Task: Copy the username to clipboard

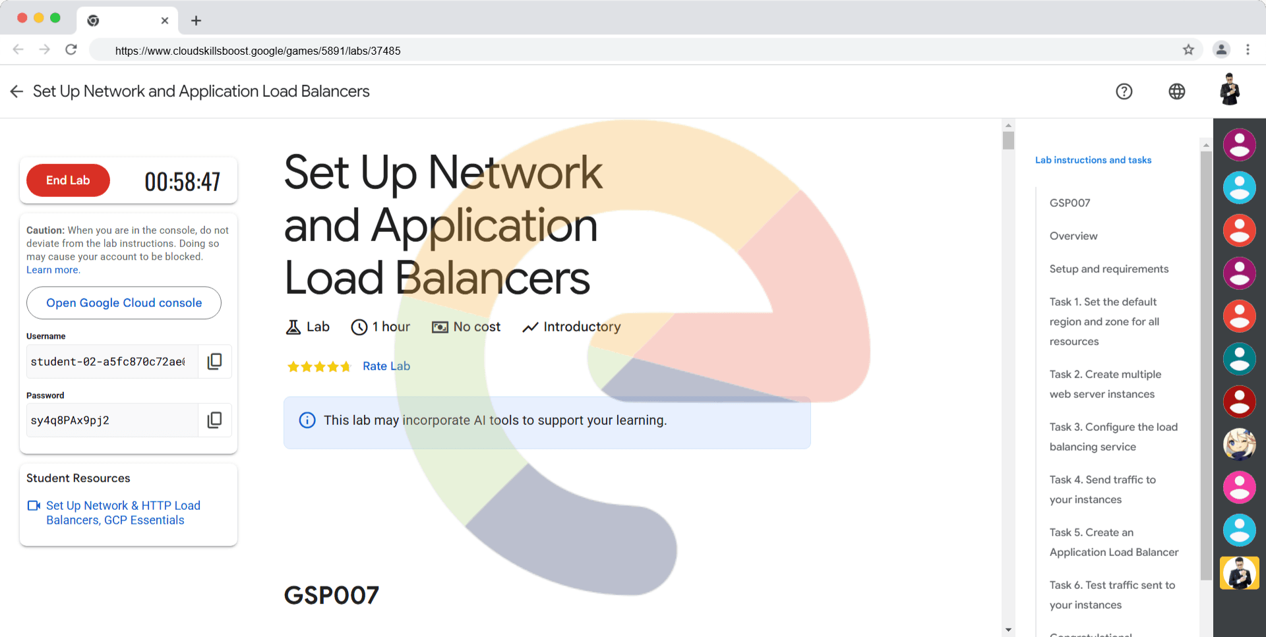Action: tap(214, 361)
